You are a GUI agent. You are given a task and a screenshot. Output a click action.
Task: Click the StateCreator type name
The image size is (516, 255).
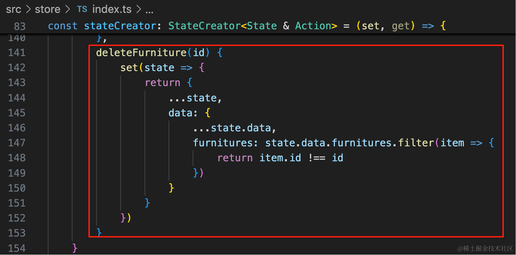tap(205, 26)
